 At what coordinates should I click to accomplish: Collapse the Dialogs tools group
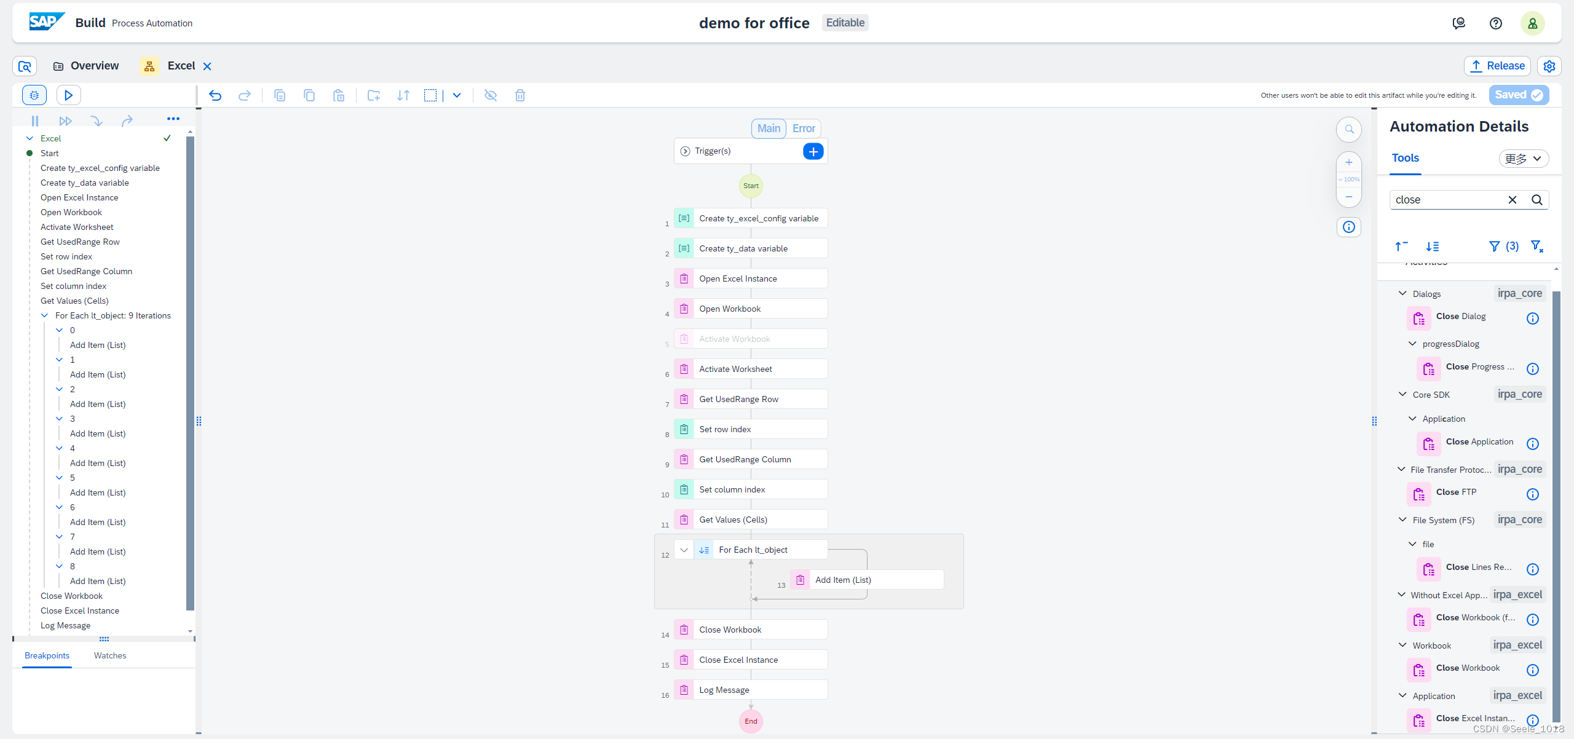point(1402,294)
